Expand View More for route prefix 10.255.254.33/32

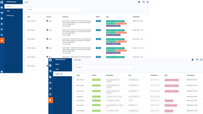pyautogui.click(x=66, y=44)
